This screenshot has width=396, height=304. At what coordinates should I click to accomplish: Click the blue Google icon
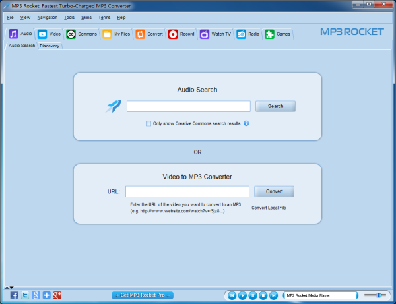tap(36, 295)
